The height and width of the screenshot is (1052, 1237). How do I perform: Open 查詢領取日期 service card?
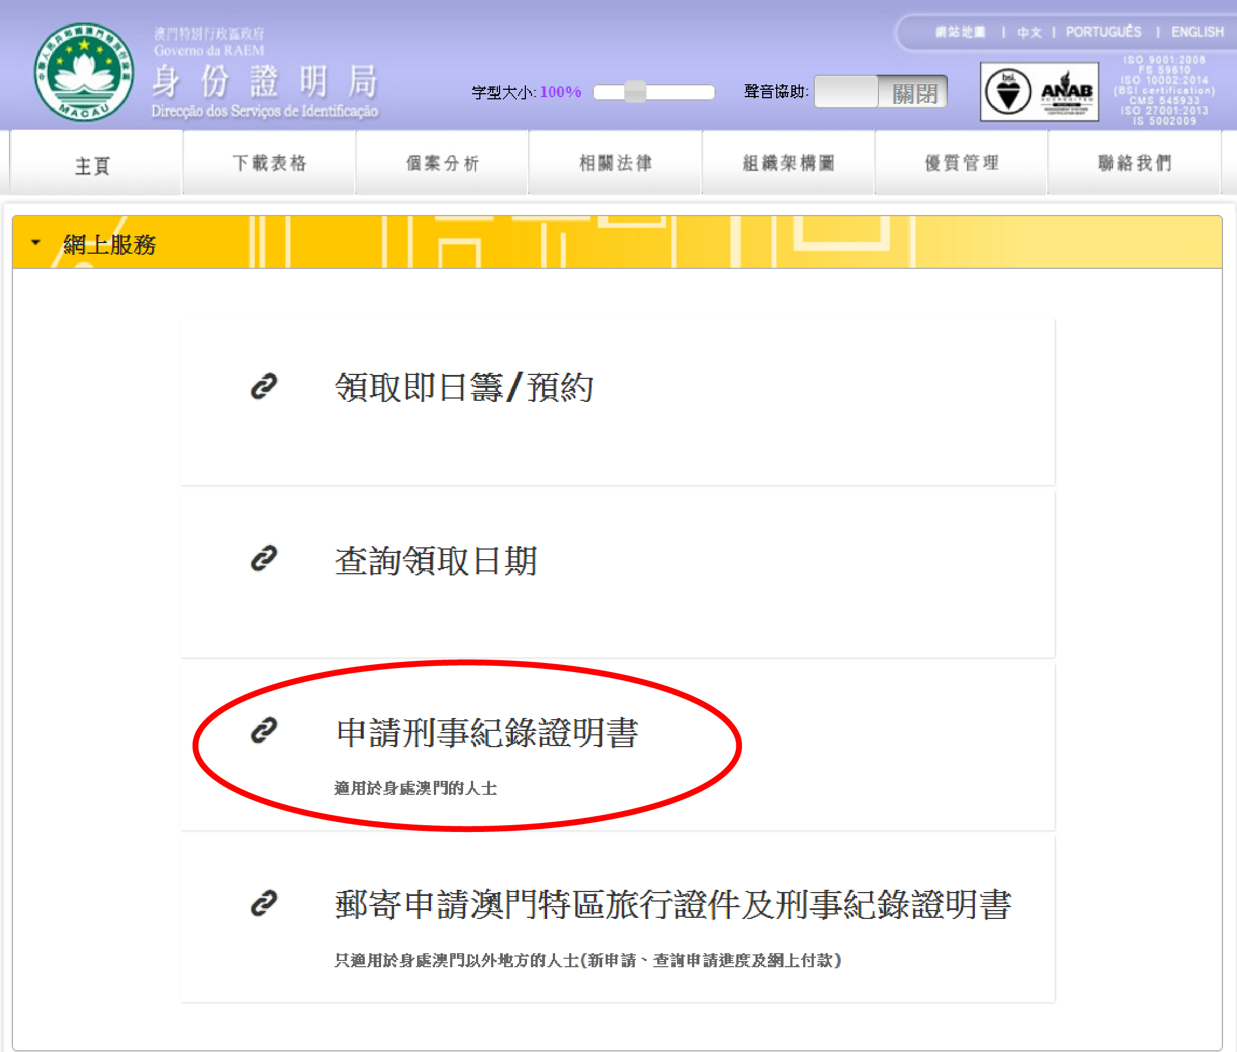436,561
